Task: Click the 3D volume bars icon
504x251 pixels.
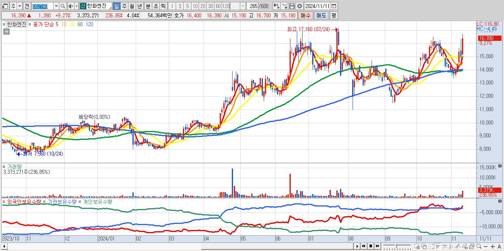Action: coord(465,247)
